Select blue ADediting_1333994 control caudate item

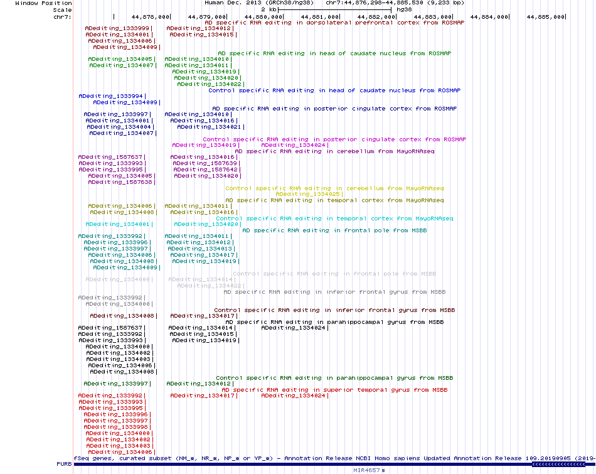click(112, 96)
